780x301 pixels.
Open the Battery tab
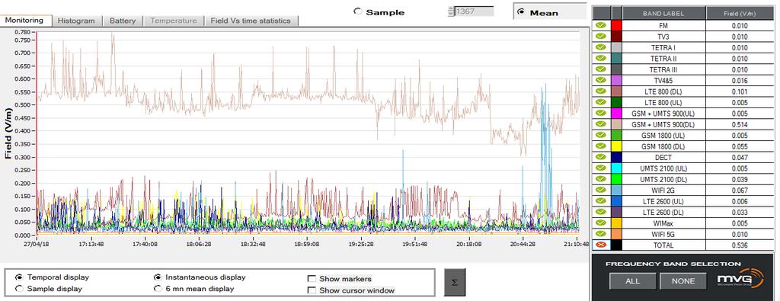click(123, 21)
